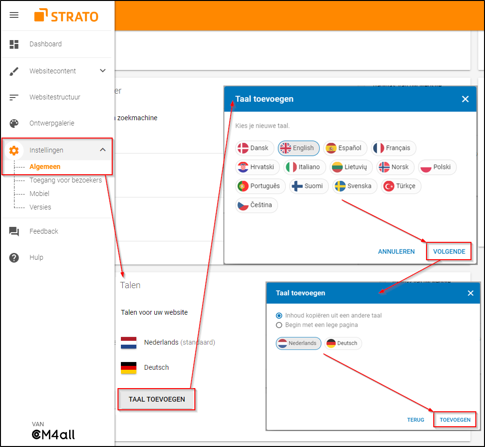Image resolution: width=485 pixels, height=447 pixels.
Task: Collapse the Instellingen section chevron
Action: [103, 150]
